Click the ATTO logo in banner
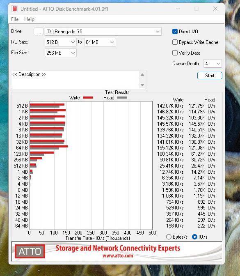The image size is (240, 276). click(30, 251)
